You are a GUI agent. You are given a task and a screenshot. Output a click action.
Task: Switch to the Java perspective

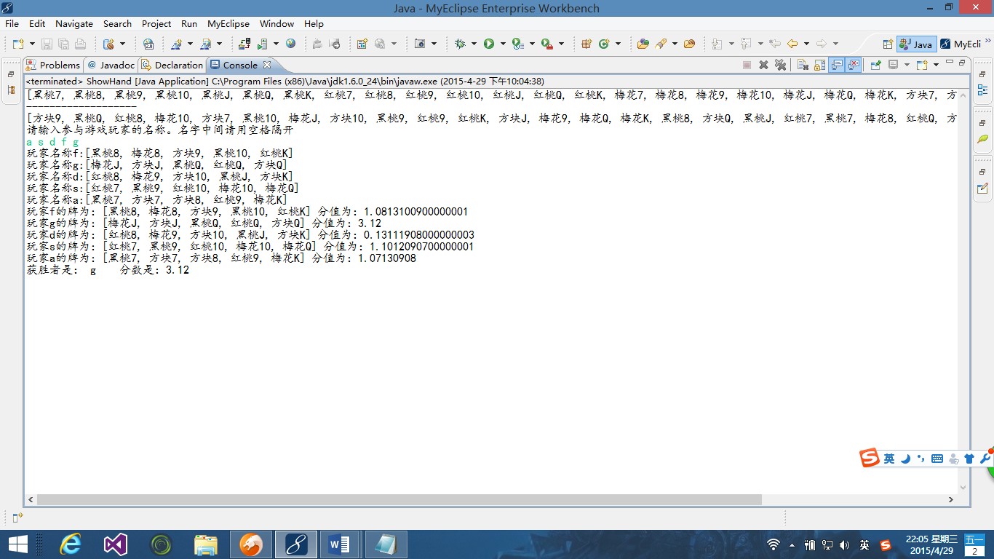pyautogui.click(x=916, y=44)
